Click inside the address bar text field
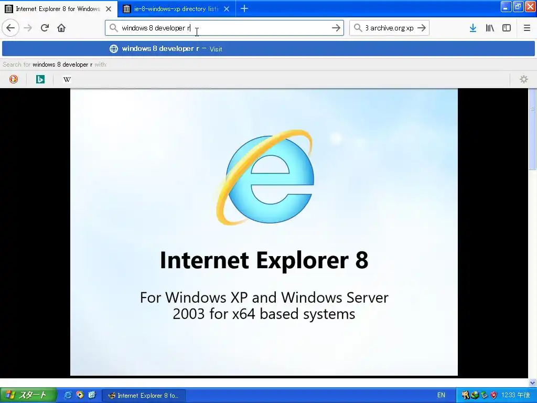This screenshot has height=403, width=537. click(x=224, y=28)
